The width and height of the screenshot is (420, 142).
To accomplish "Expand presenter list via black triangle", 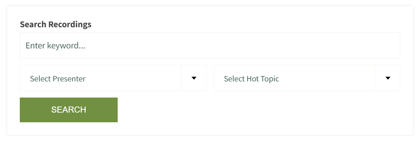I will [x=194, y=78].
